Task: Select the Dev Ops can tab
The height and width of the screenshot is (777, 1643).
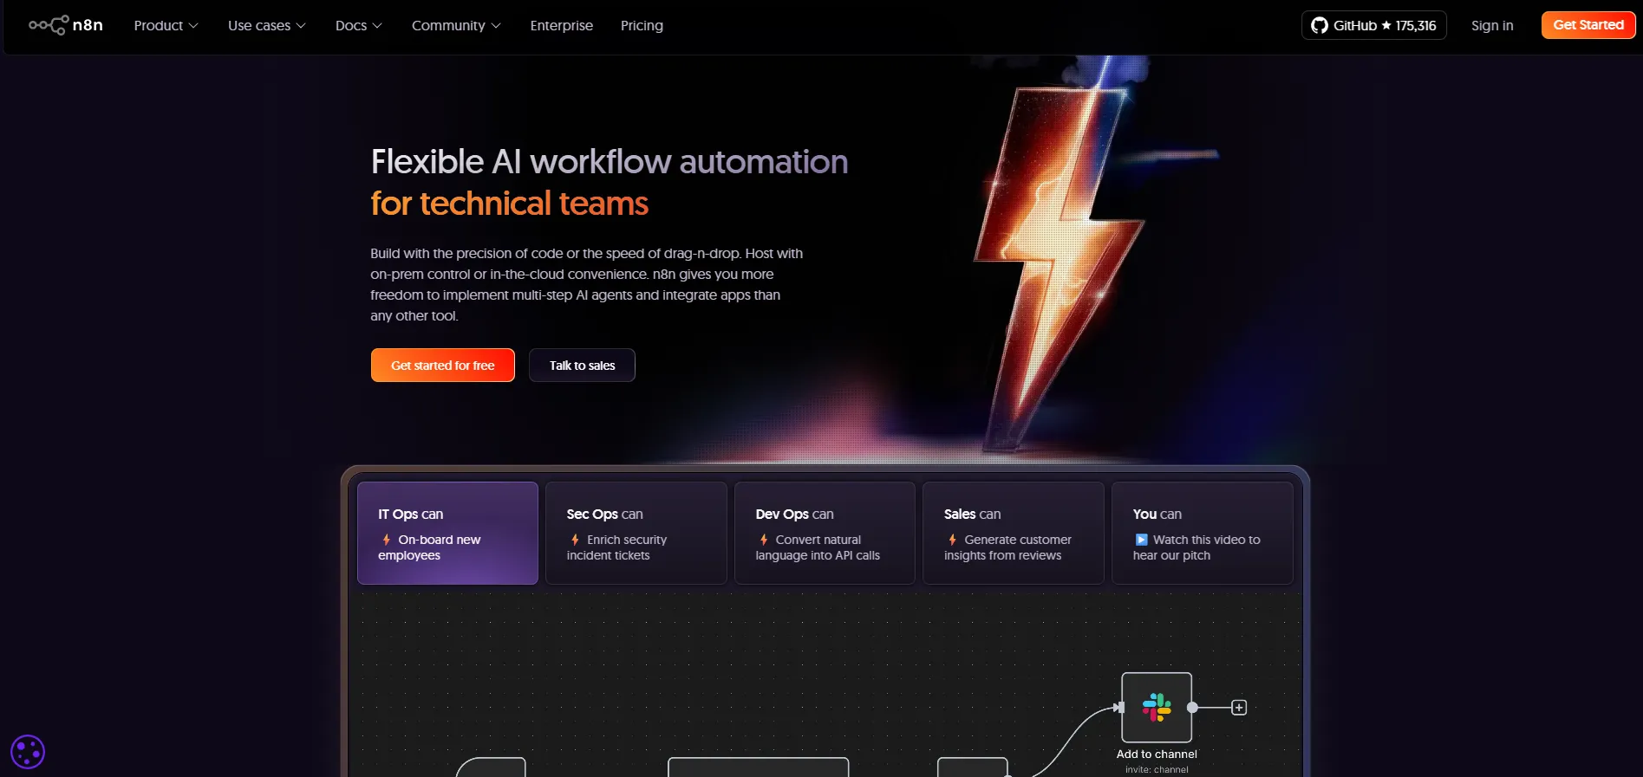Action: pos(825,533)
